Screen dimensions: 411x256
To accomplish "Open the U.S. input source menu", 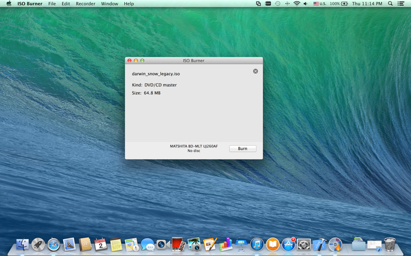I will pos(320,4).
